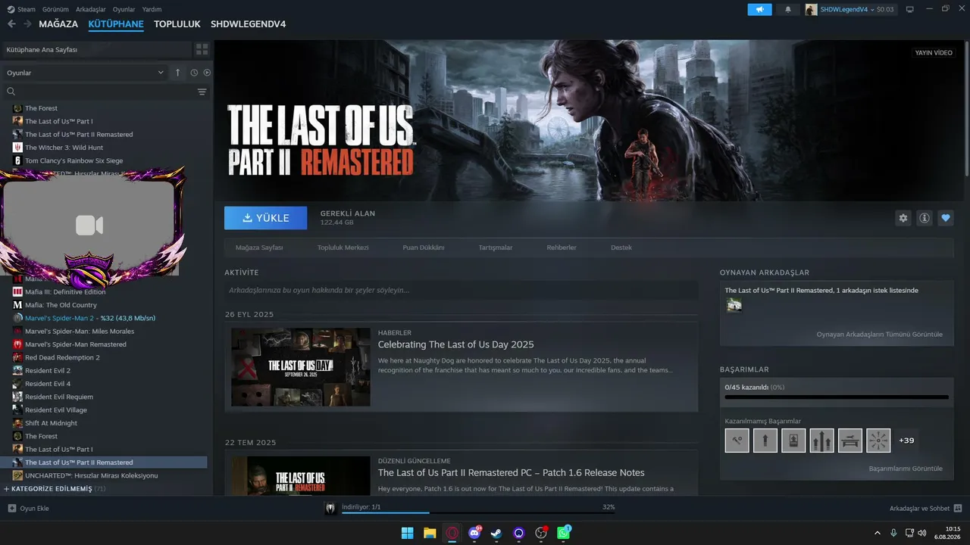Switch to the MAĞAZA tab

[x=58, y=24]
